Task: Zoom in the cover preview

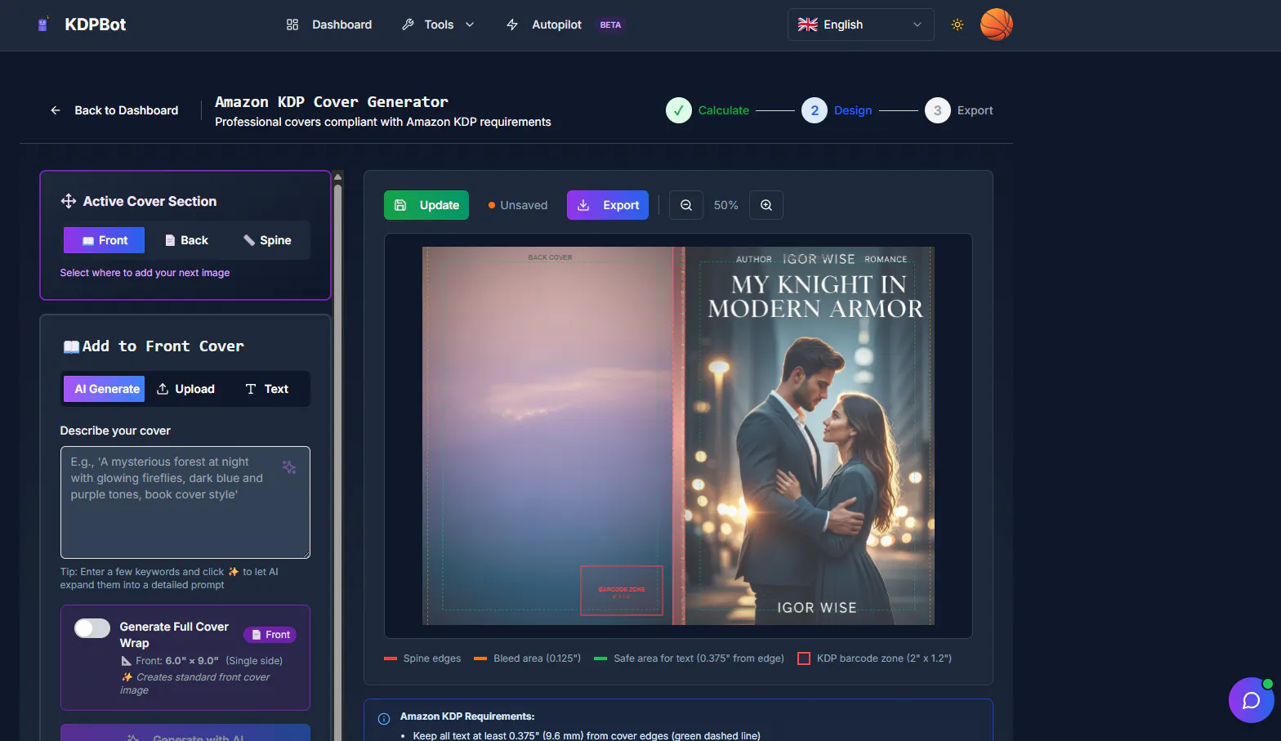Action: [x=766, y=205]
